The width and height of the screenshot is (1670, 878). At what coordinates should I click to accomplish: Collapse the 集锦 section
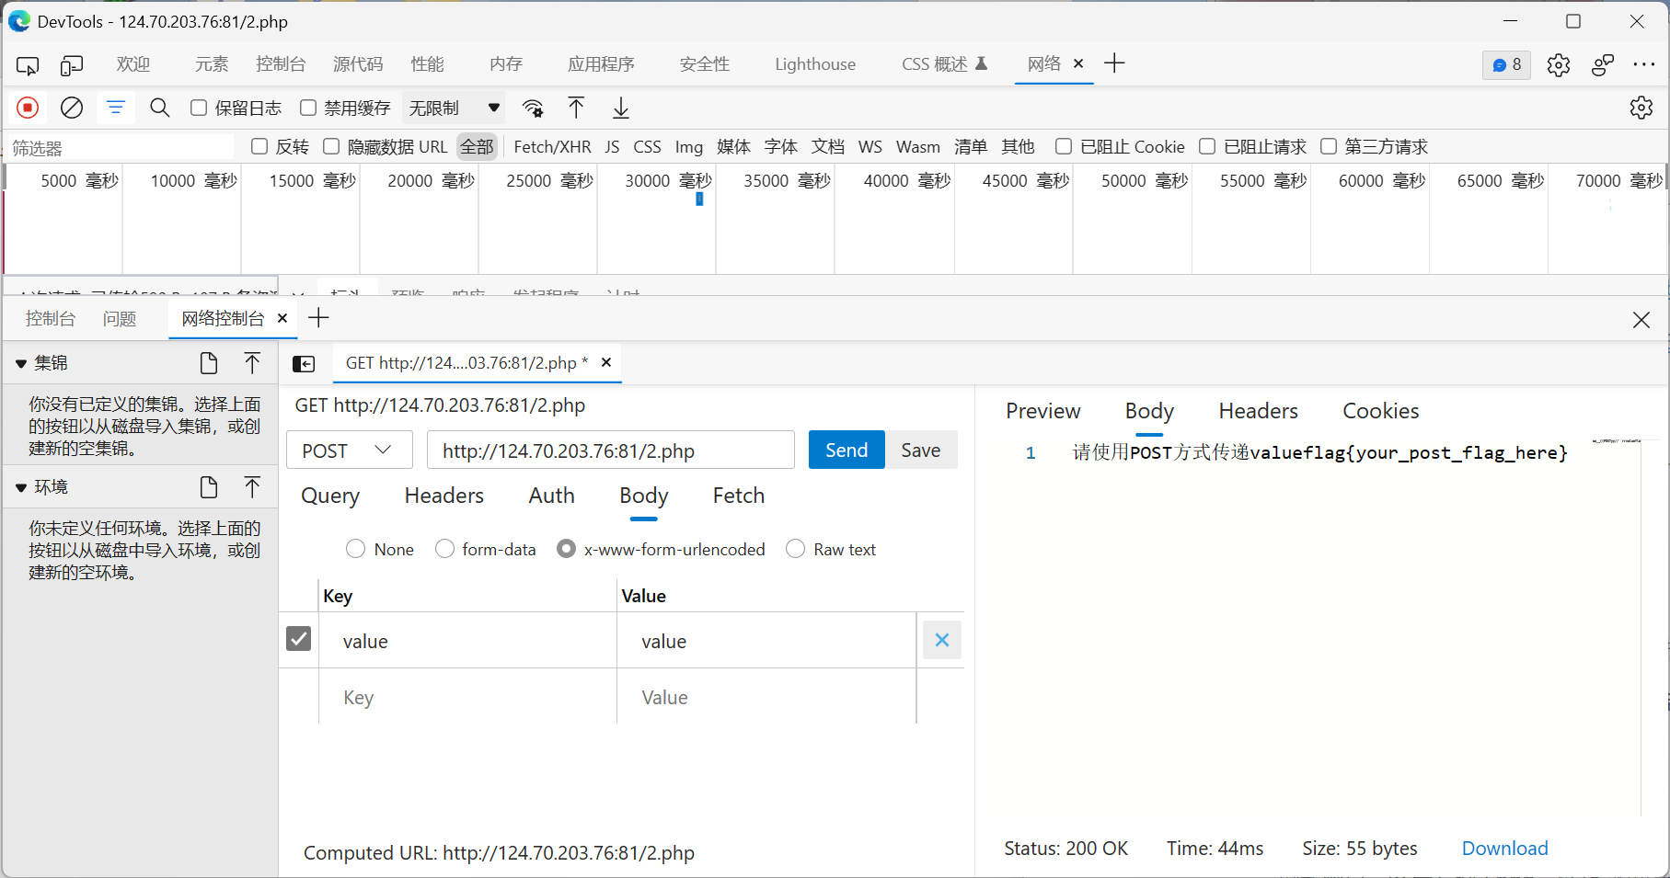tap(21, 364)
